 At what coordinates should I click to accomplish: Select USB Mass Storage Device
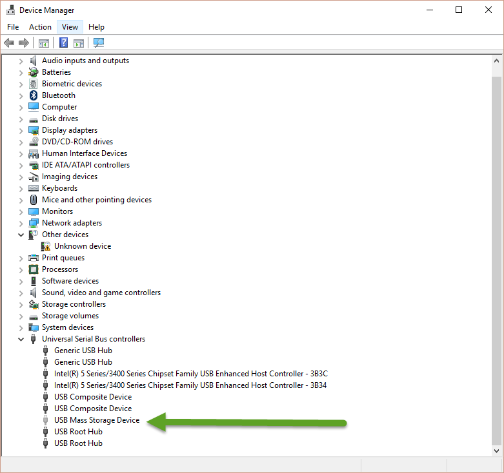pyautogui.click(x=97, y=420)
